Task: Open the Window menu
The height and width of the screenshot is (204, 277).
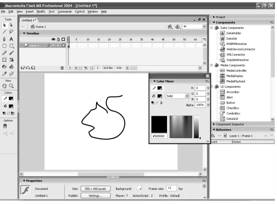Action: click(93, 12)
